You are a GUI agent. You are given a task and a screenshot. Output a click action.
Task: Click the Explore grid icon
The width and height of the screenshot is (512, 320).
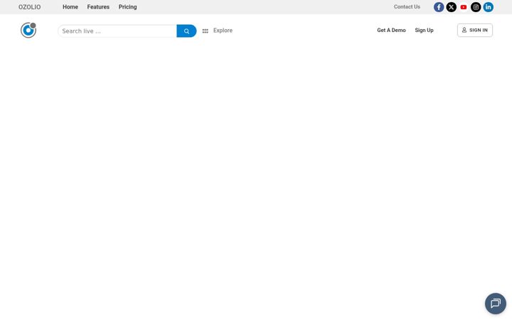[x=205, y=31]
